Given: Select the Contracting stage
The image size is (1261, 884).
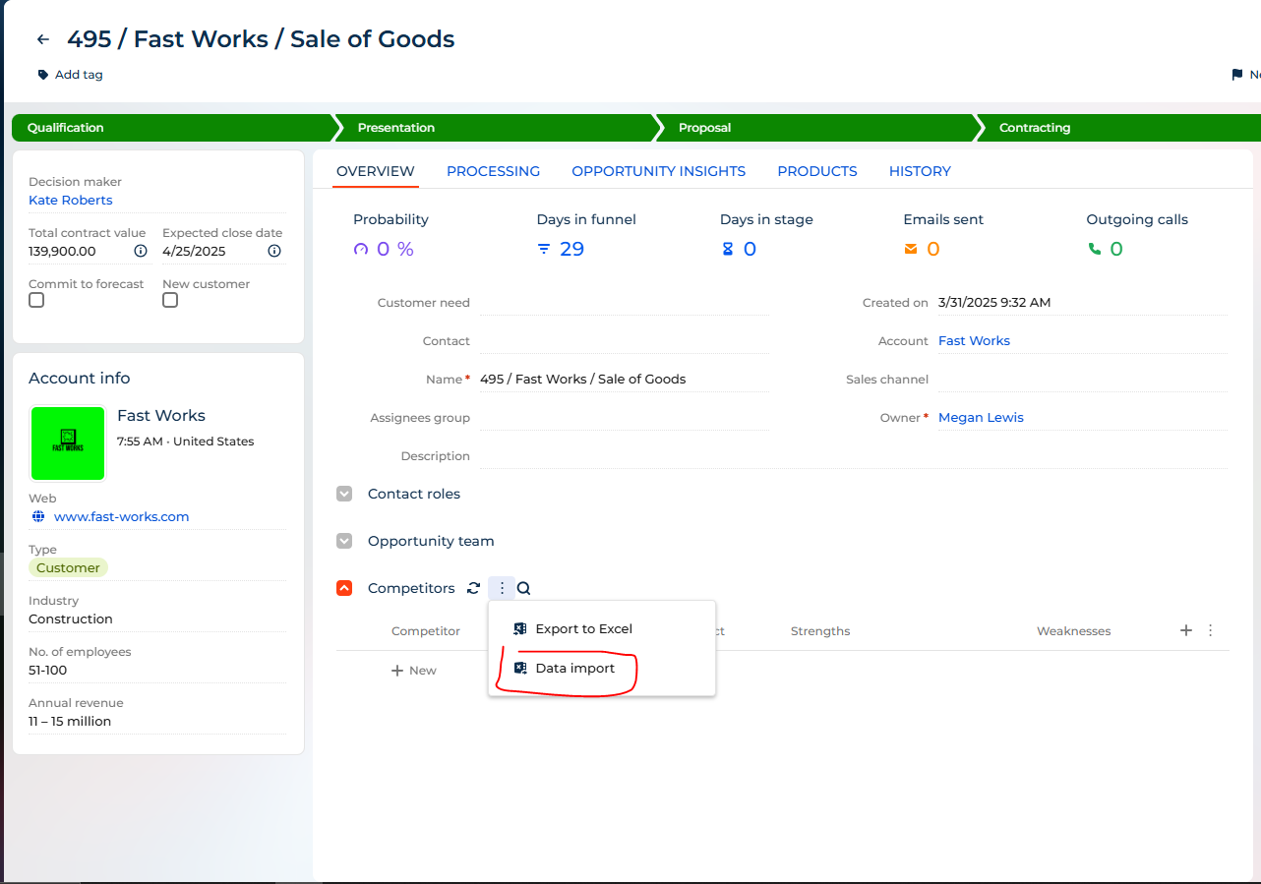Looking at the screenshot, I should click(x=1117, y=128).
